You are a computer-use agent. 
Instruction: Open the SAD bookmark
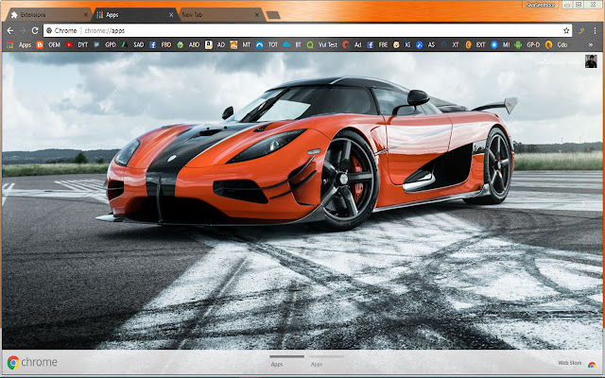click(132, 44)
